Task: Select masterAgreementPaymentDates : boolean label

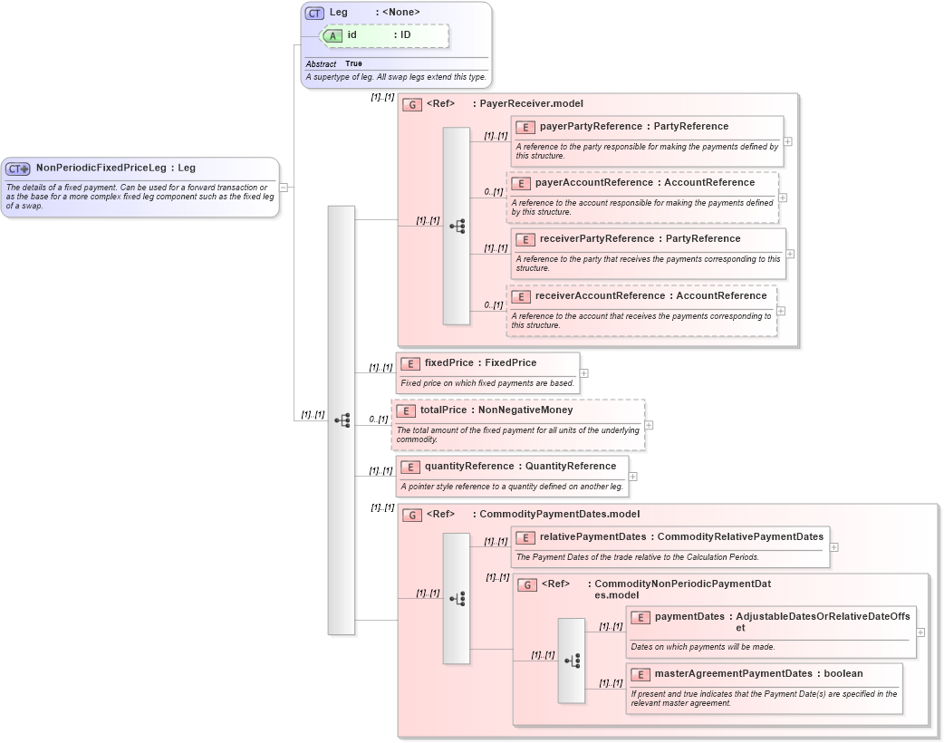Action: (x=758, y=674)
